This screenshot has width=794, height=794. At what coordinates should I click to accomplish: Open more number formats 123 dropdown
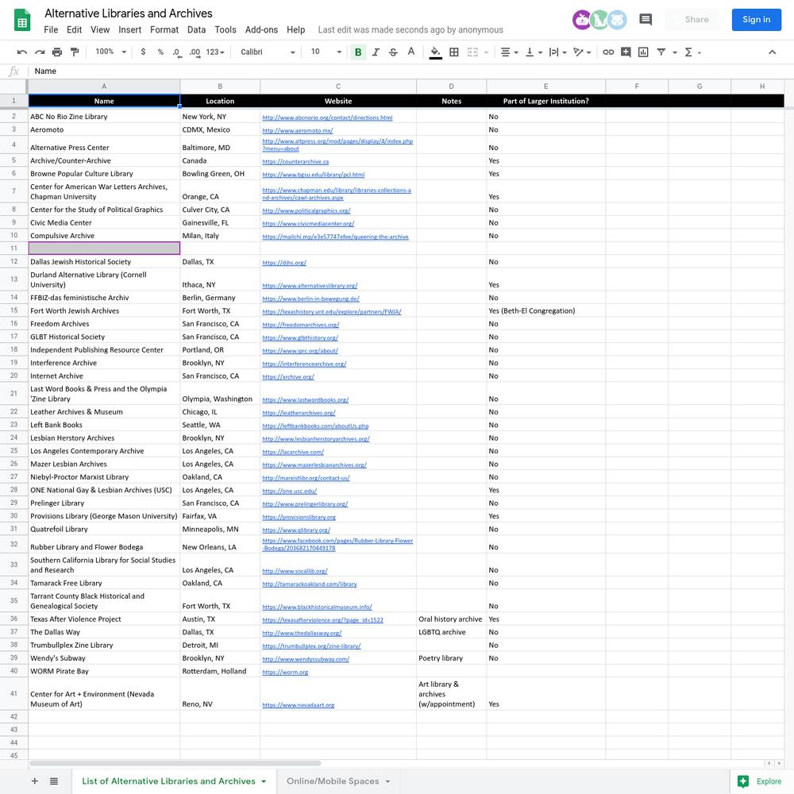click(215, 52)
